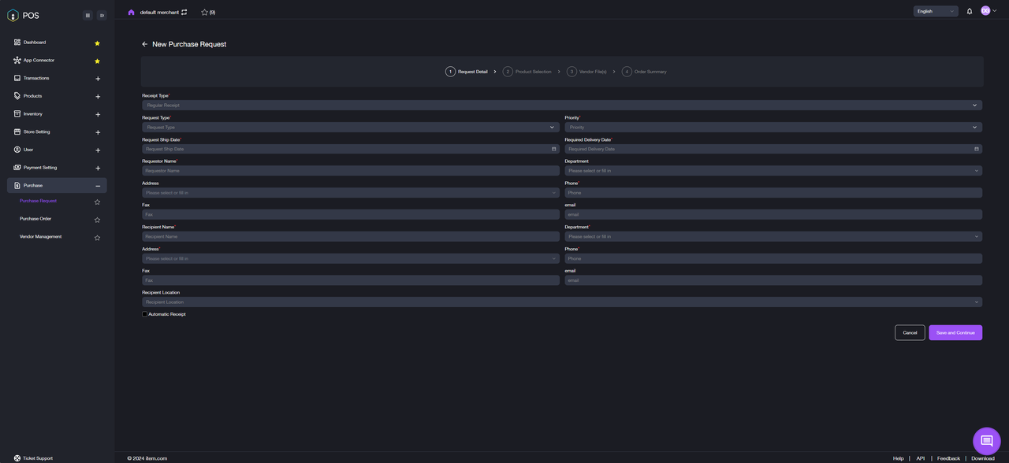Screen dimensions: 1009x463
Task: Open the chat bubble widget
Action: [986, 441]
